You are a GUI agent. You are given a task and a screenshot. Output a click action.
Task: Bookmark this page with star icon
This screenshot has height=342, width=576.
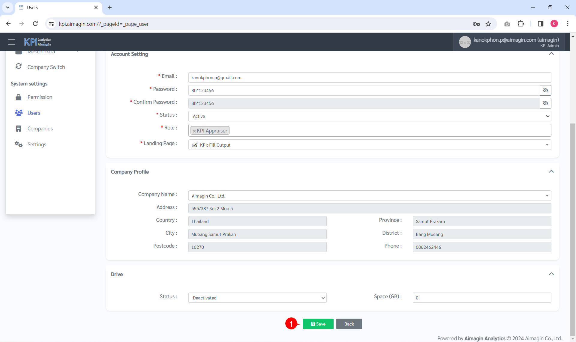[488, 24]
